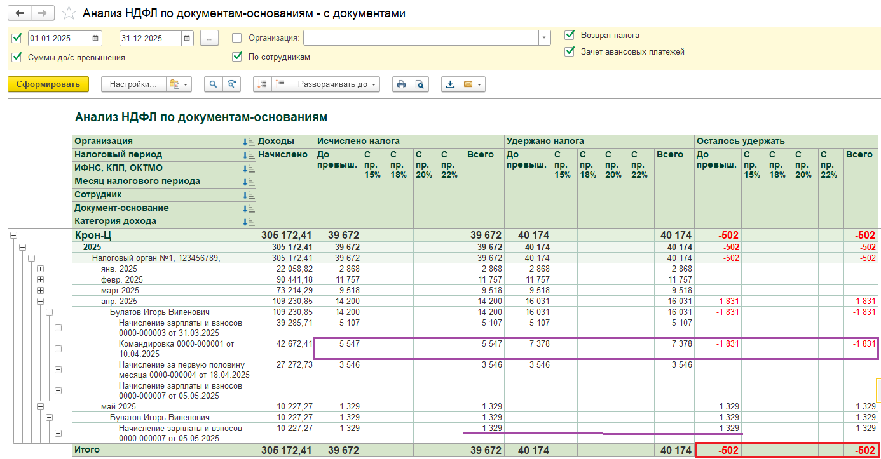Save report with download arrow icon
The image size is (881, 459).
451,84
